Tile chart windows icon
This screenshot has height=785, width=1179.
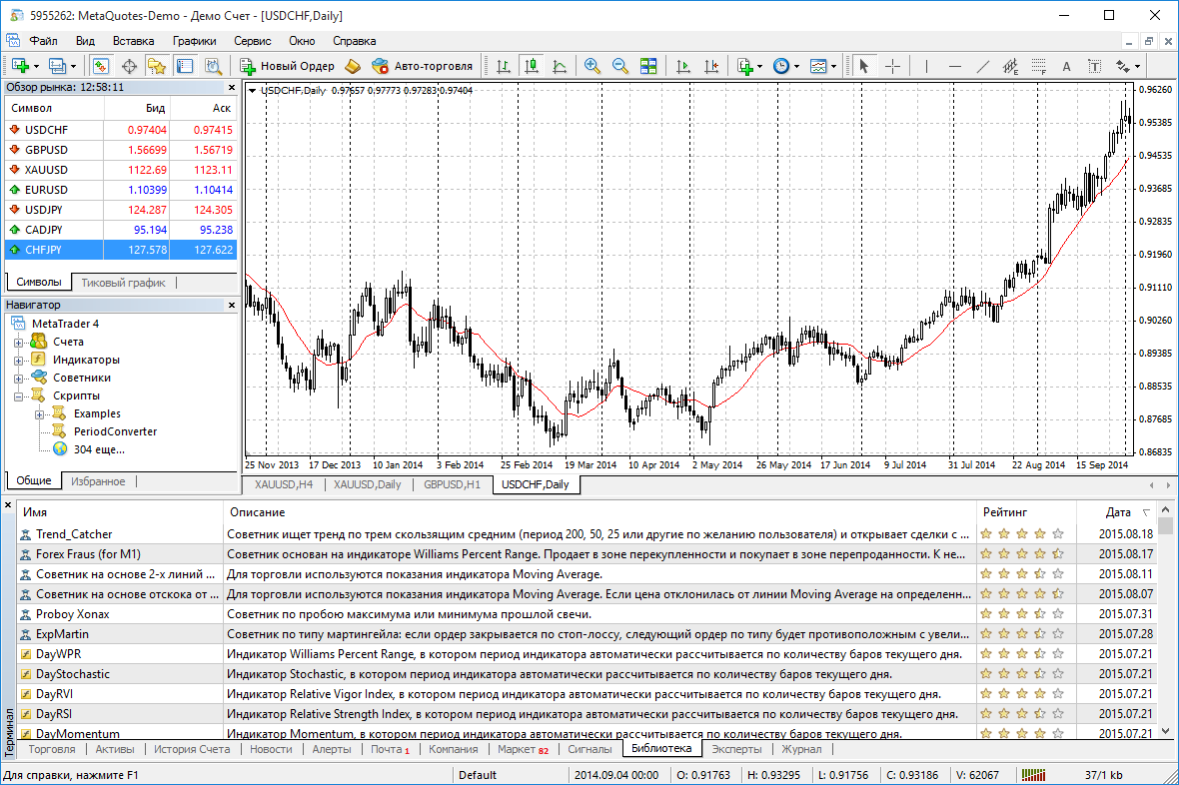coord(648,66)
